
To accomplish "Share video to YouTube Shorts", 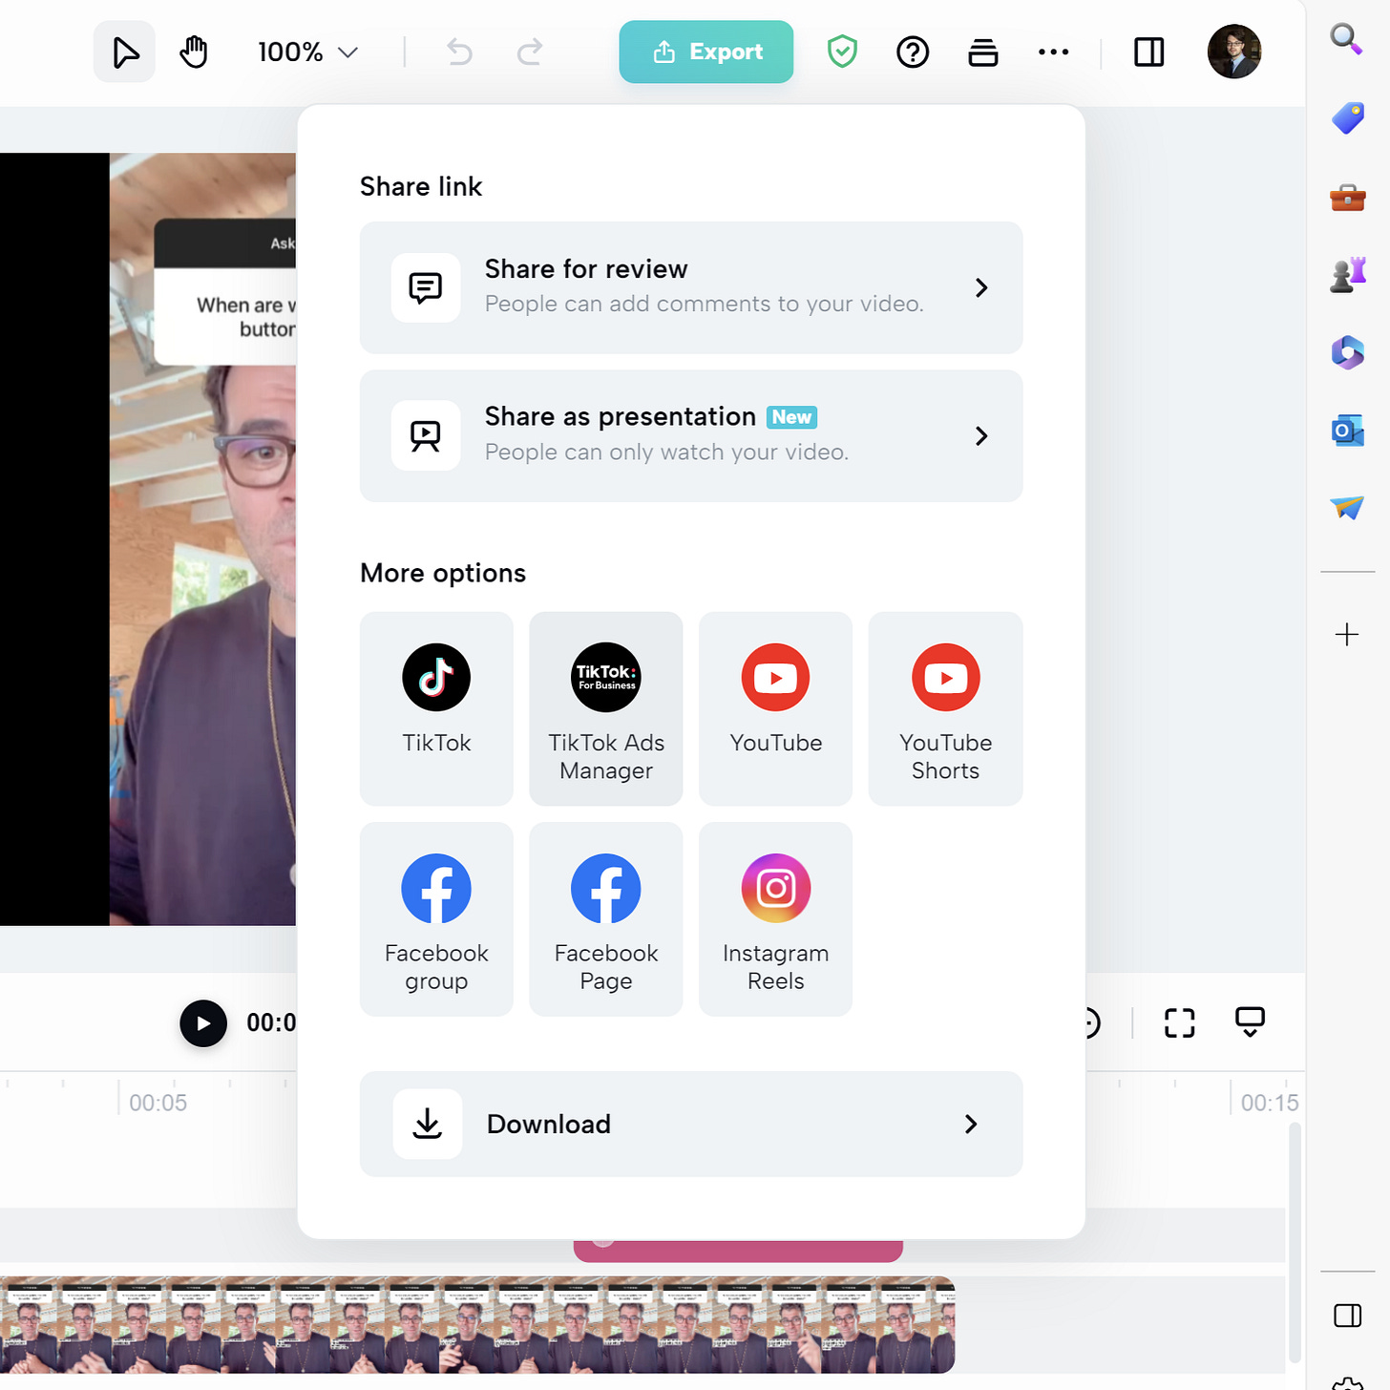I will 946,708.
